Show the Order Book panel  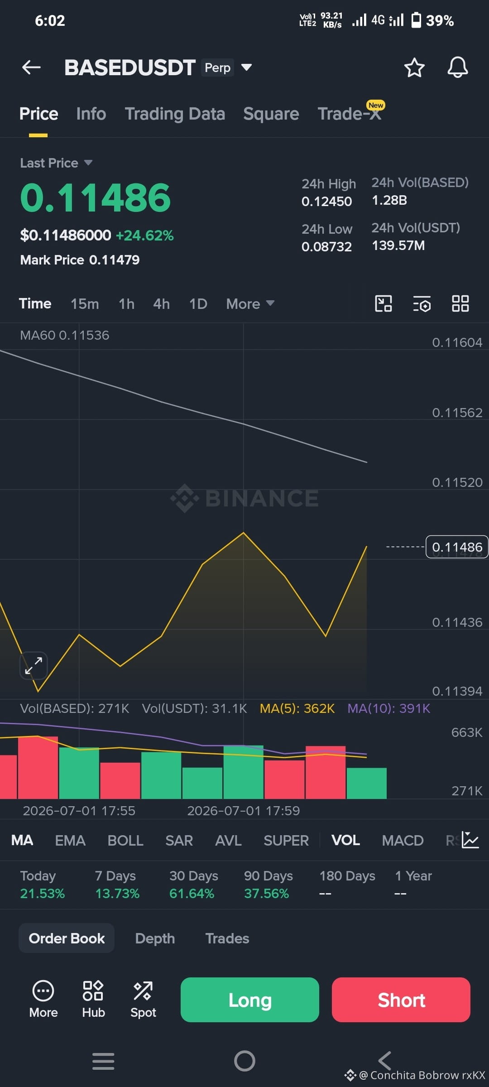click(x=67, y=938)
